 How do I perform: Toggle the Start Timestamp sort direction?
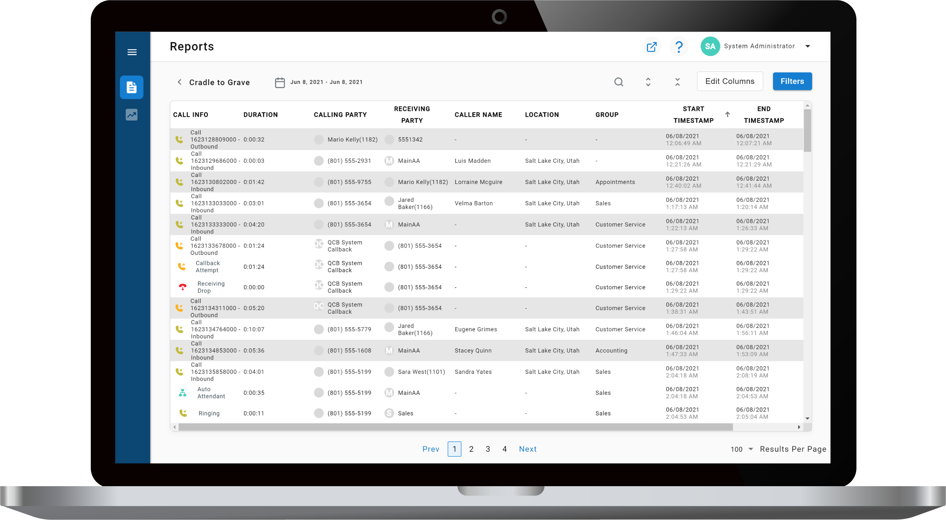tap(728, 114)
